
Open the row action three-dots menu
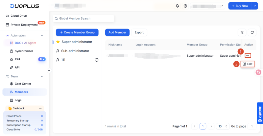[x=248, y=55]
